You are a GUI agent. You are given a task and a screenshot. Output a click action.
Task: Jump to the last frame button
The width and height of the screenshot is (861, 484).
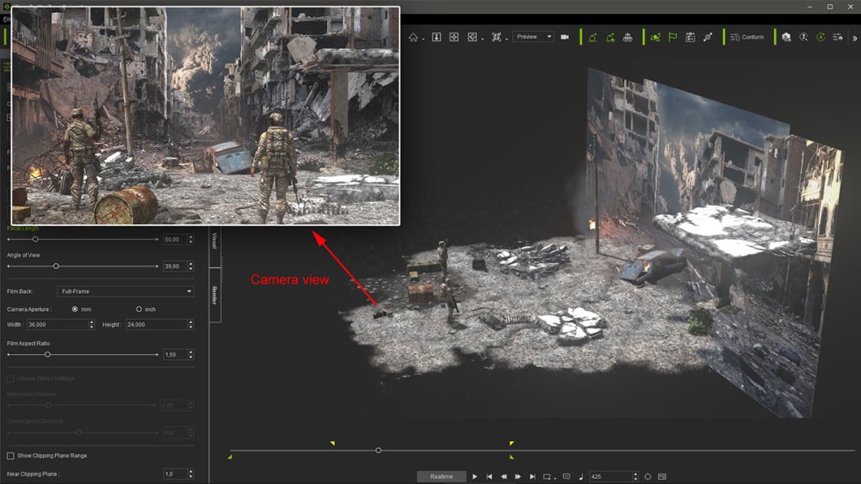532,476
